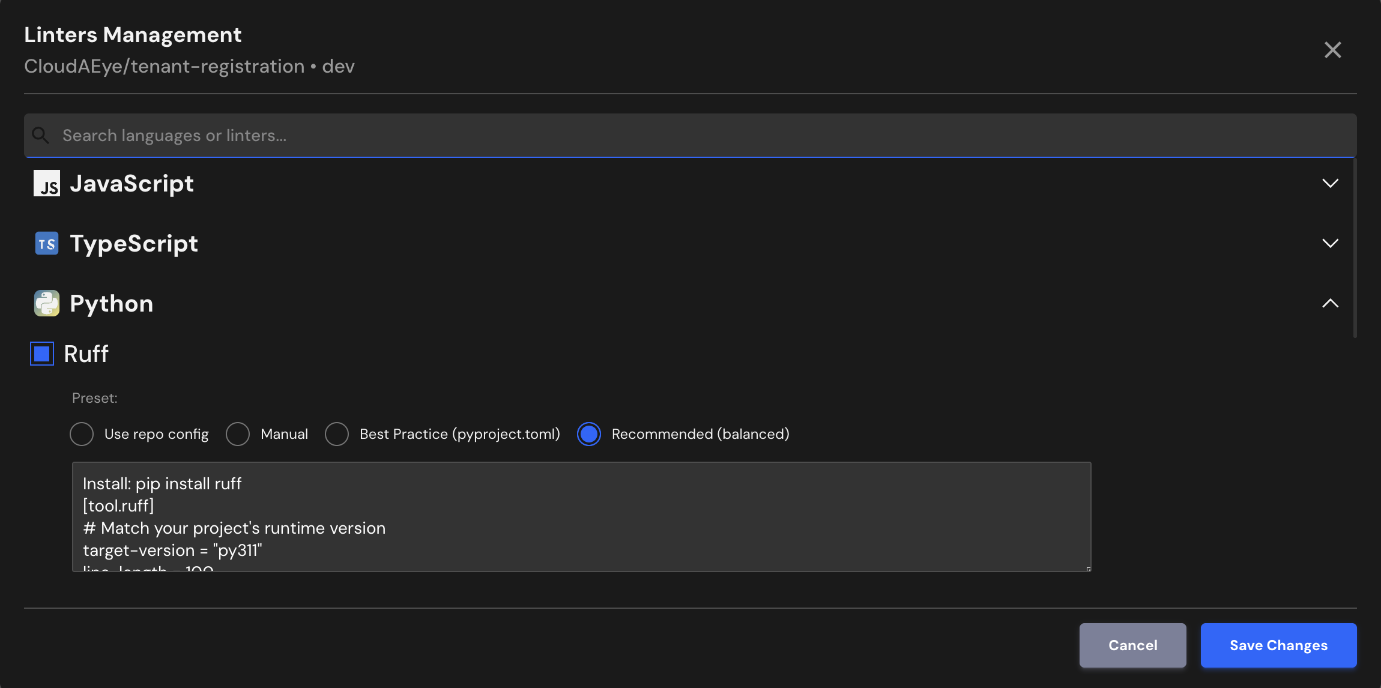Toggle the Ruff linter checkbox
Viewport: 1381px width, 688px height.
[x=42, y=354]
